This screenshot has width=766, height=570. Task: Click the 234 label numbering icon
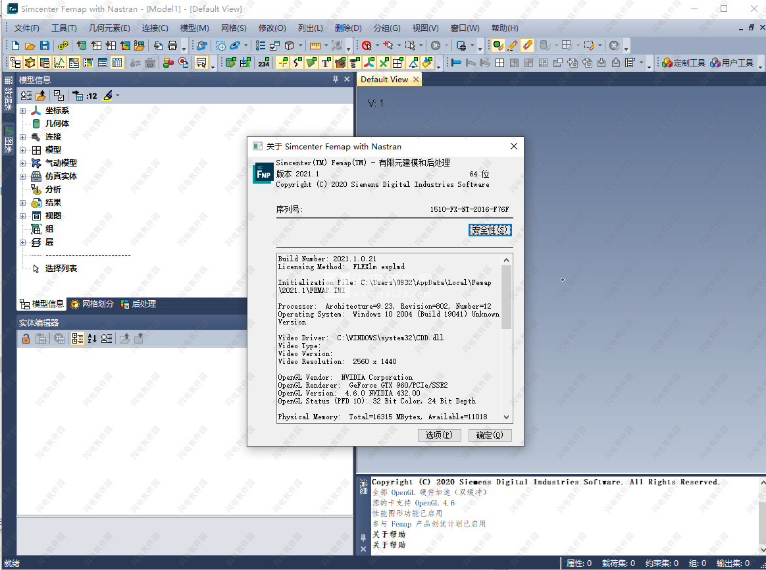264,63
